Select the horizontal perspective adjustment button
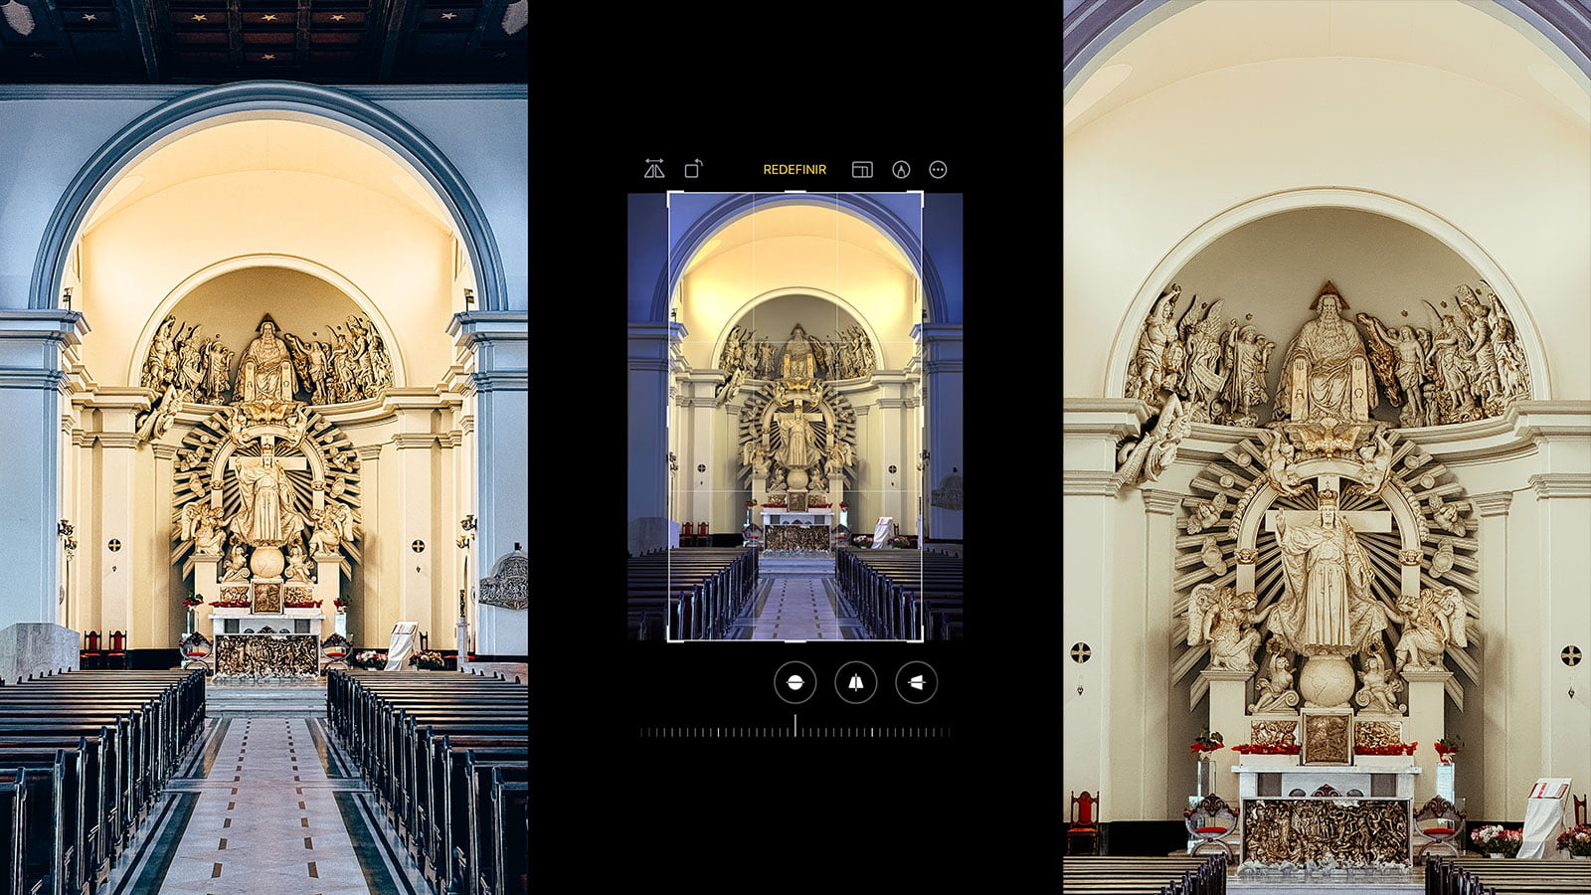Image resolution: width=1591 pixels, height=895 pixels. pyautogui.click(x=916, y=682)
